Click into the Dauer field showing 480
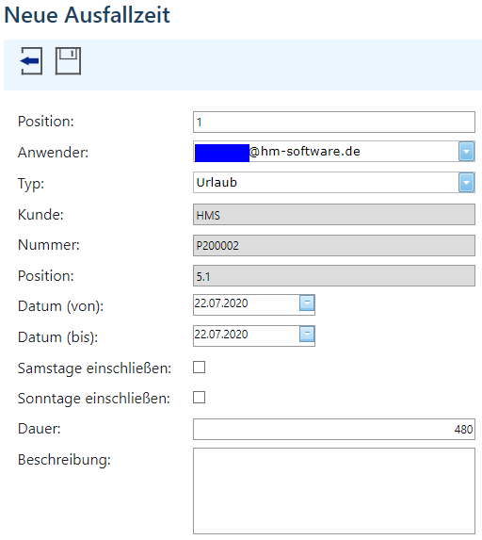Image resolution: width=482 pixels, height=540 pixels. pos(333,429)
